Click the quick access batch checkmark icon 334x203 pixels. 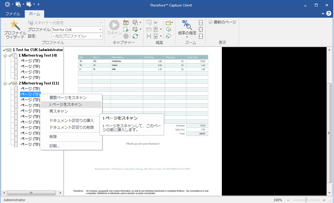click(29, 4)
